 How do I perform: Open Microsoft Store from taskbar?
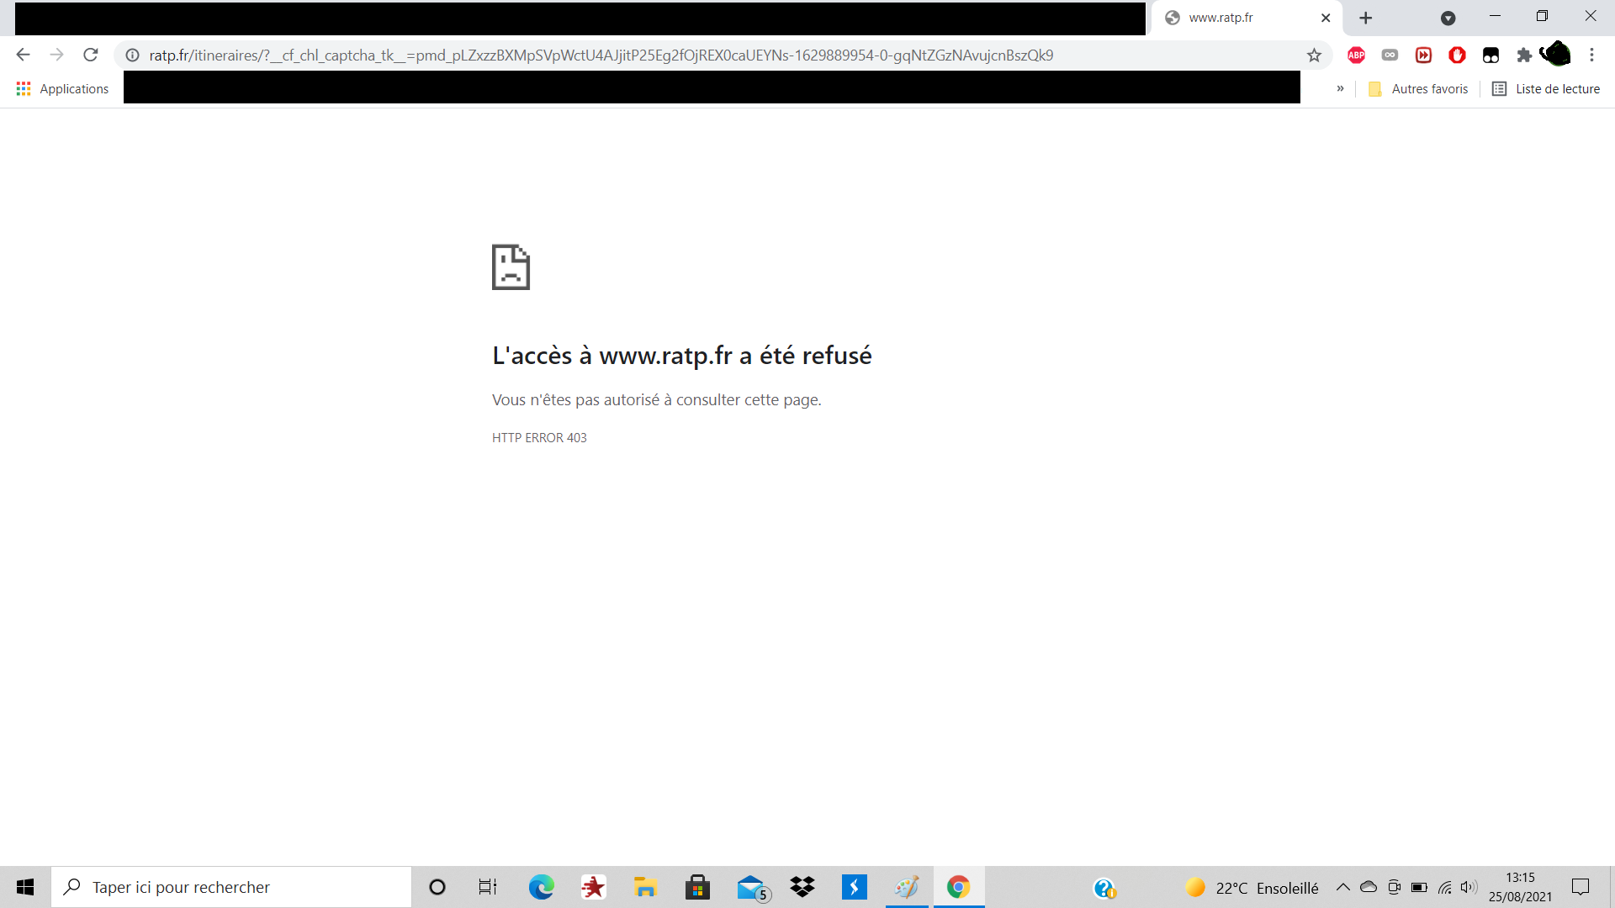click(x=697, y=887)
